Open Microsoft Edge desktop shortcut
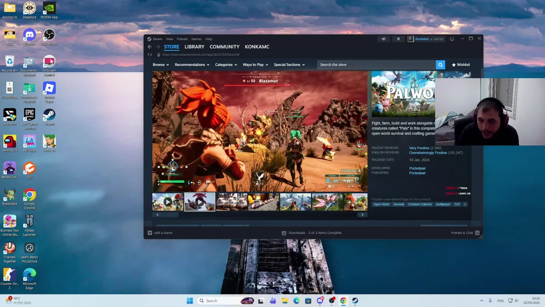This screenshot has width=545, height=307. (29, 279)
